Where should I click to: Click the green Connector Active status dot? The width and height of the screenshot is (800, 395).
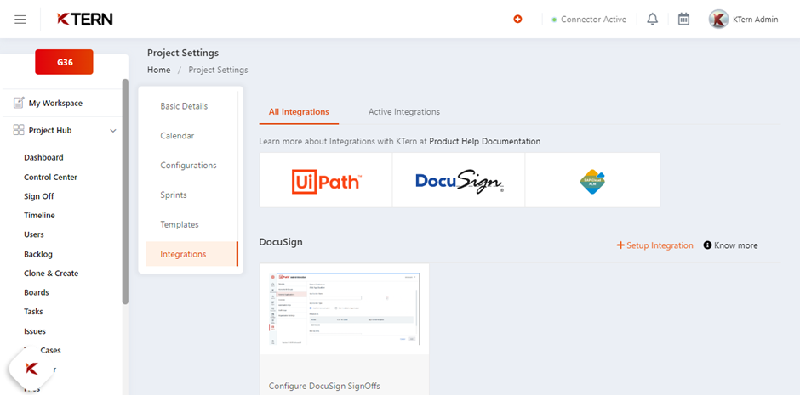[554, 20]
